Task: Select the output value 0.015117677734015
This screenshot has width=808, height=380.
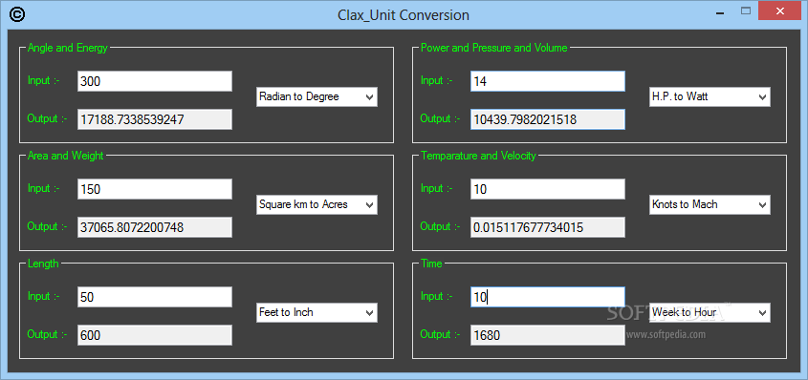Action: [548, 227]
